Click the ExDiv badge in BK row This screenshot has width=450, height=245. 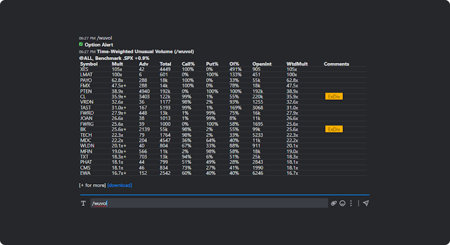pos(334,129)
